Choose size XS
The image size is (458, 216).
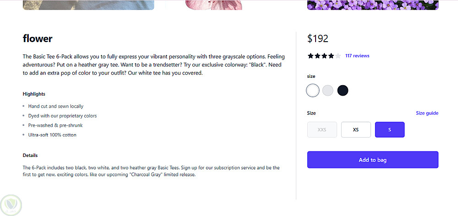point(356,130)
